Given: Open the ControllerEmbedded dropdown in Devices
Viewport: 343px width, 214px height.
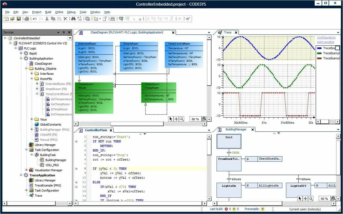Looking at the screenshot, I should (70, 38).
